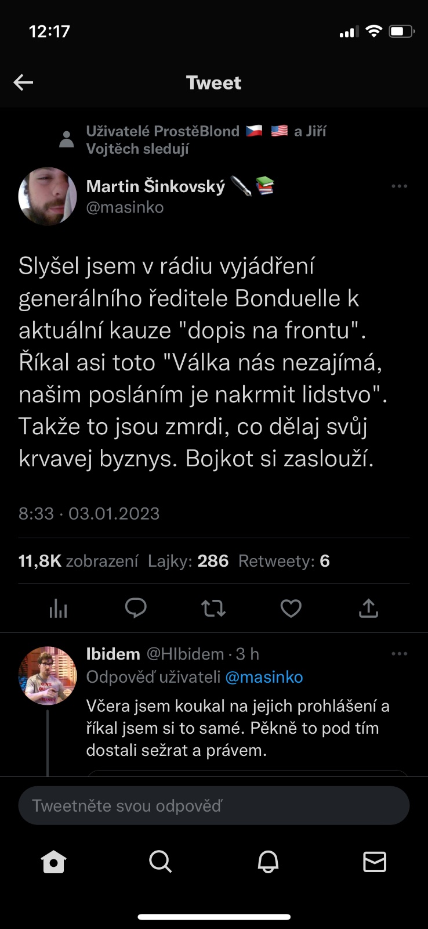Like the tweet with heart icon
Viewport: 428px width, 929px height.
click(291, 608)
